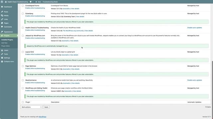
Task: Toggle the select-all checkbox in table footer
Action: click(x=23, y=102)
